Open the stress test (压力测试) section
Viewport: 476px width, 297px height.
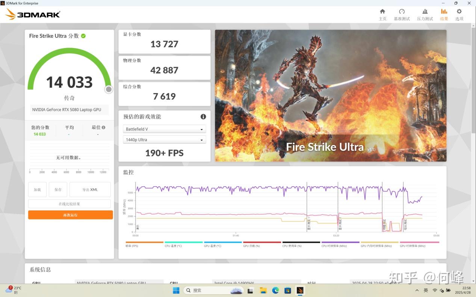tap(425, 14)
